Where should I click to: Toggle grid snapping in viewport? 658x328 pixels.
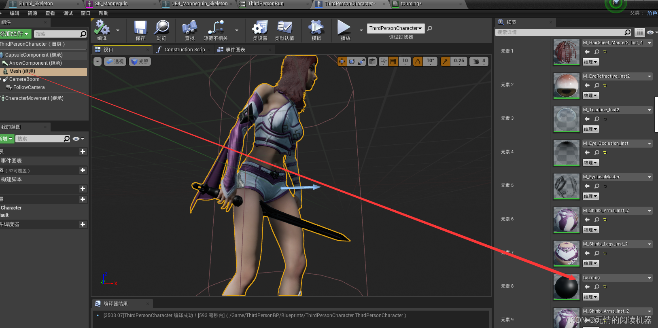pos(393,61)
